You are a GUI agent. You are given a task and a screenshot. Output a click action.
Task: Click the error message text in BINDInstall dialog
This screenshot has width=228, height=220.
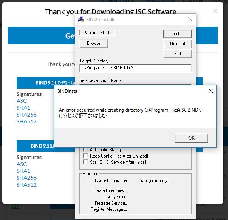130,113
